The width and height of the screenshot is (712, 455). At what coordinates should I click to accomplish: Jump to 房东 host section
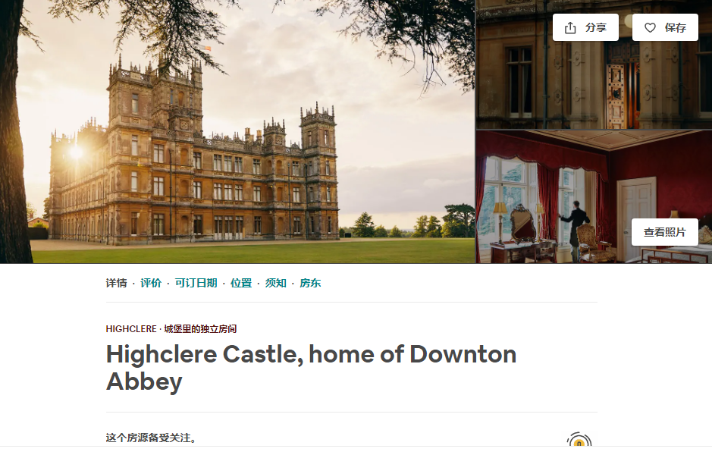pyautogui.click(x=310, y=283)
